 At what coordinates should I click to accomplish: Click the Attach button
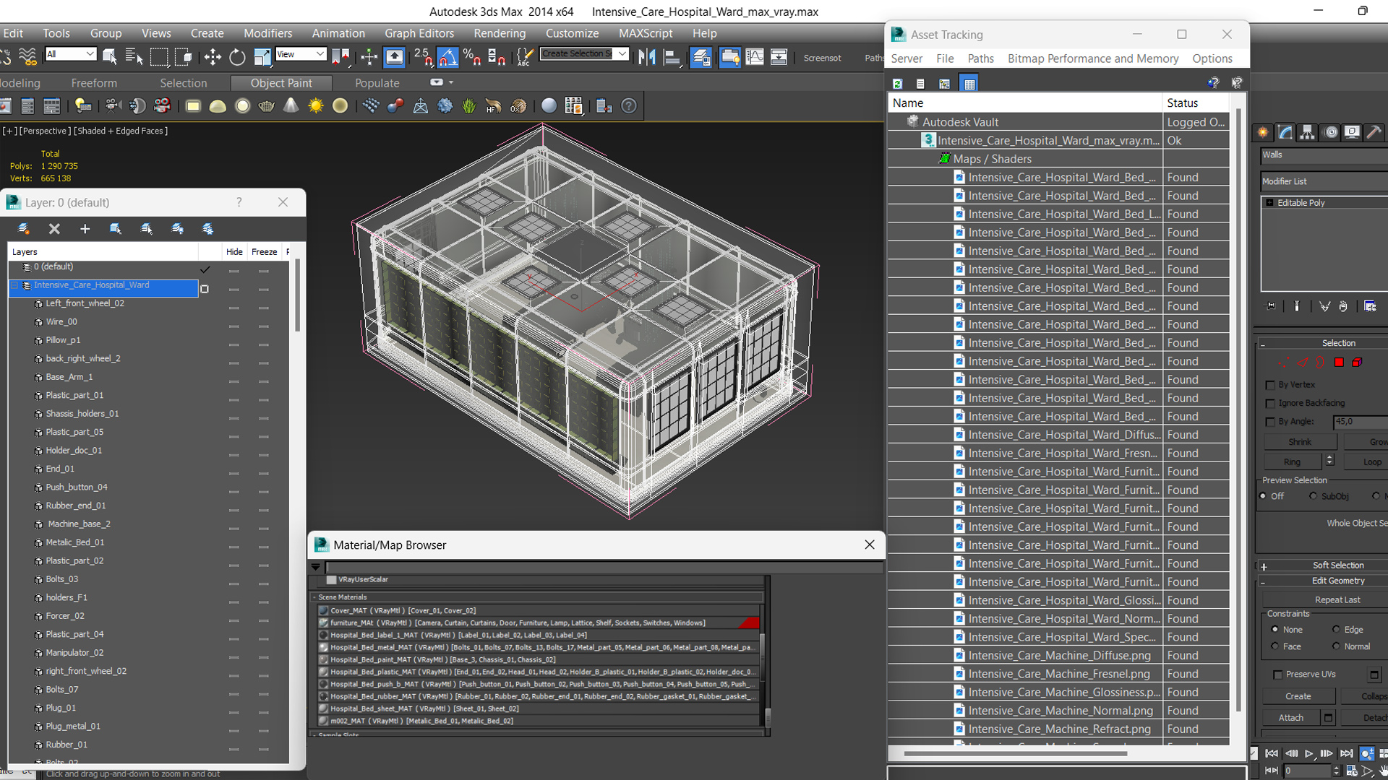(1291, 718)
